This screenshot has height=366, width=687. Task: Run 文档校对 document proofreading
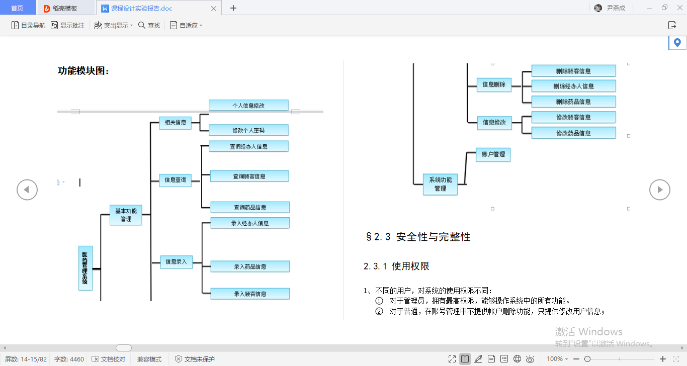click(109, 359)
